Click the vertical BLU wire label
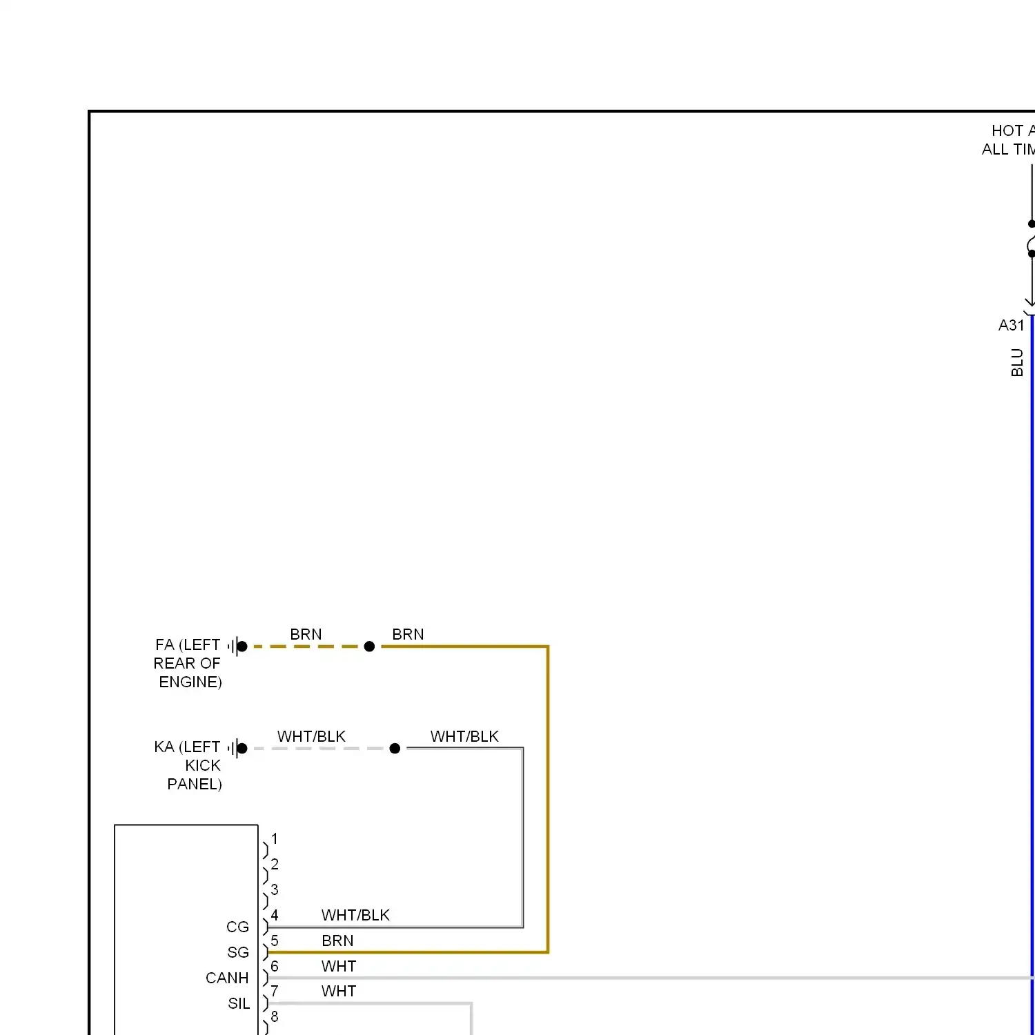Viewport: 1035px width, 1035px height. click(1017, 362)
